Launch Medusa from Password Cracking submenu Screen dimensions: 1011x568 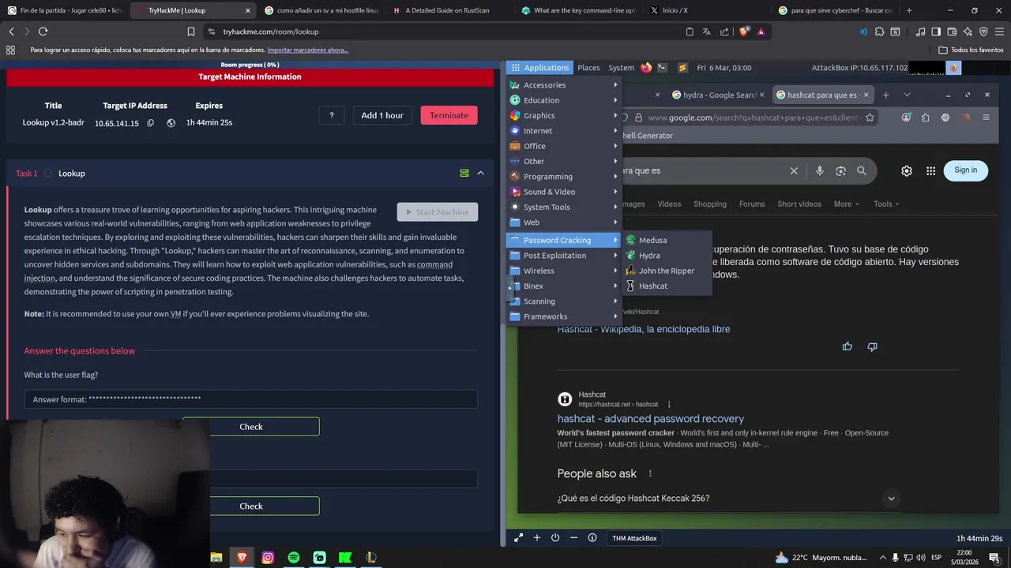tap(667, 240)
